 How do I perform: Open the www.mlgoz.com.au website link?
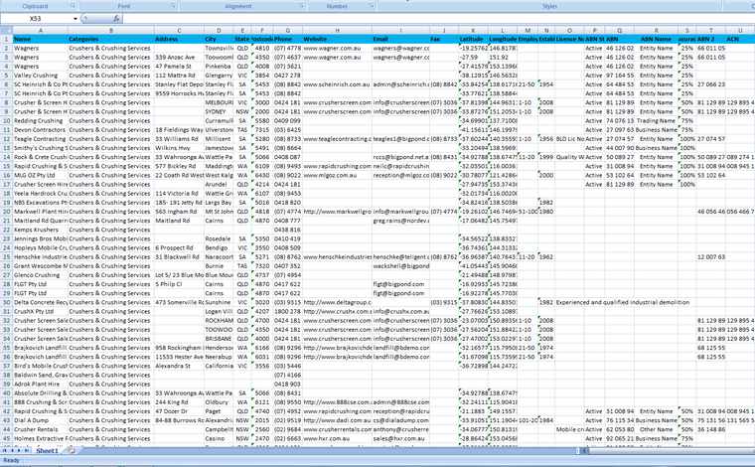(335, 173)
